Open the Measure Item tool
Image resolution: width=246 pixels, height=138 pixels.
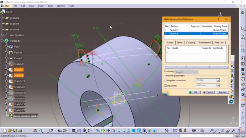180,131
